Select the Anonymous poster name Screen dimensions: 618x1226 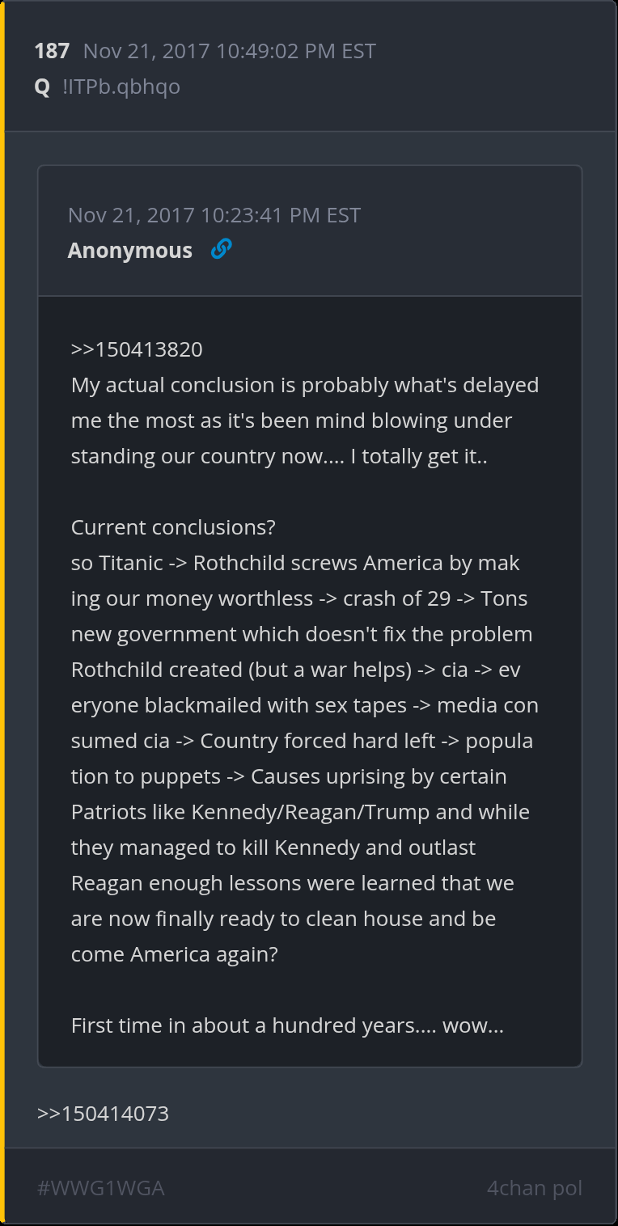coord(130,251)
